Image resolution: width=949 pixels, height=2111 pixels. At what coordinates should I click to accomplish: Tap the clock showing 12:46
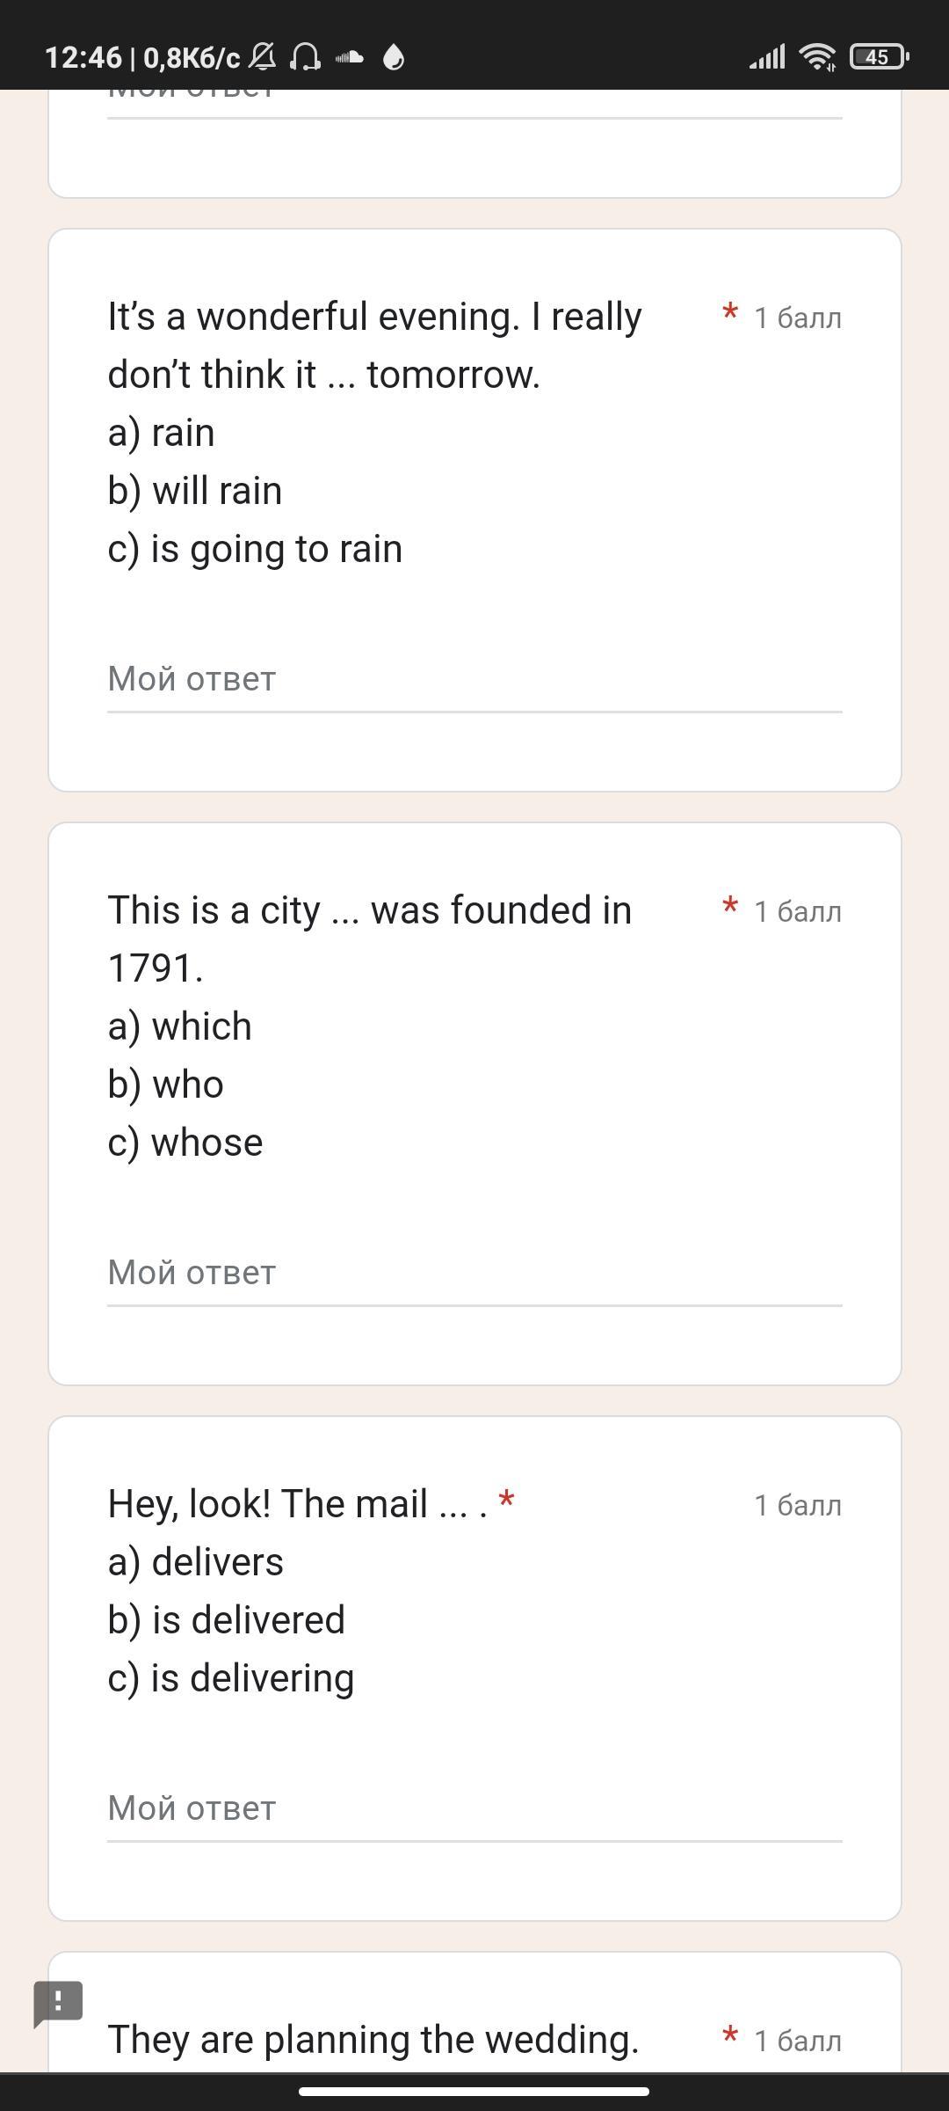point(83,57)
